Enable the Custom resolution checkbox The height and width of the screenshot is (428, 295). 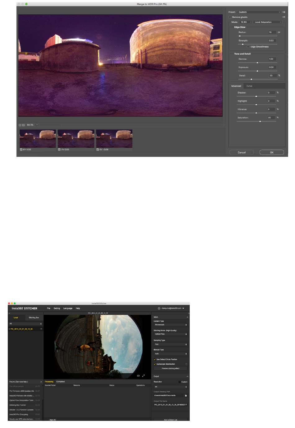coord(179,382)
